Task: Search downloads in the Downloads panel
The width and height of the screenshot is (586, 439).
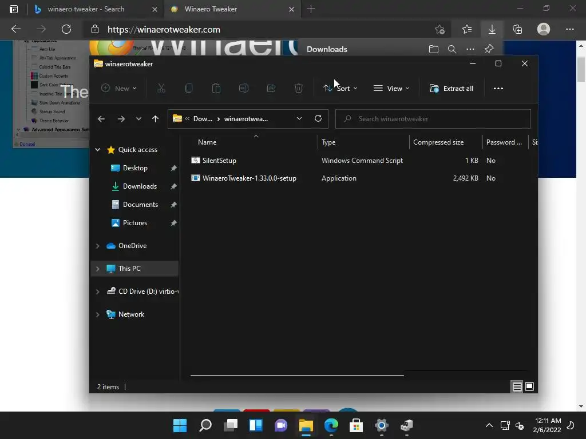Action: tap(452, 49)
